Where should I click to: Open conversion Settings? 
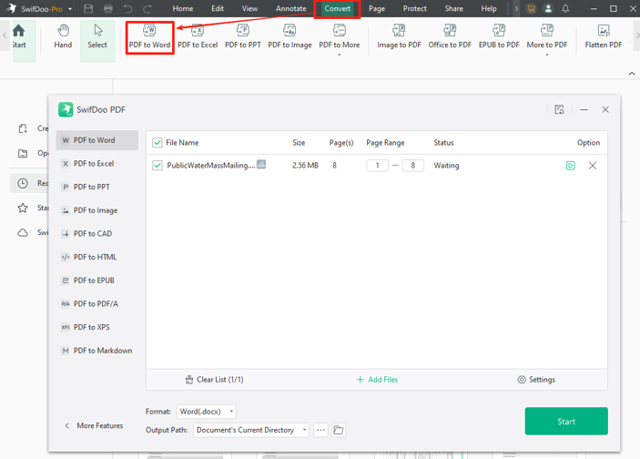click(536, 380)
